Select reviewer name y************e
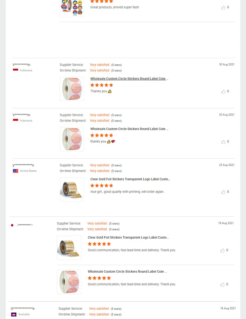 point(23,165)
